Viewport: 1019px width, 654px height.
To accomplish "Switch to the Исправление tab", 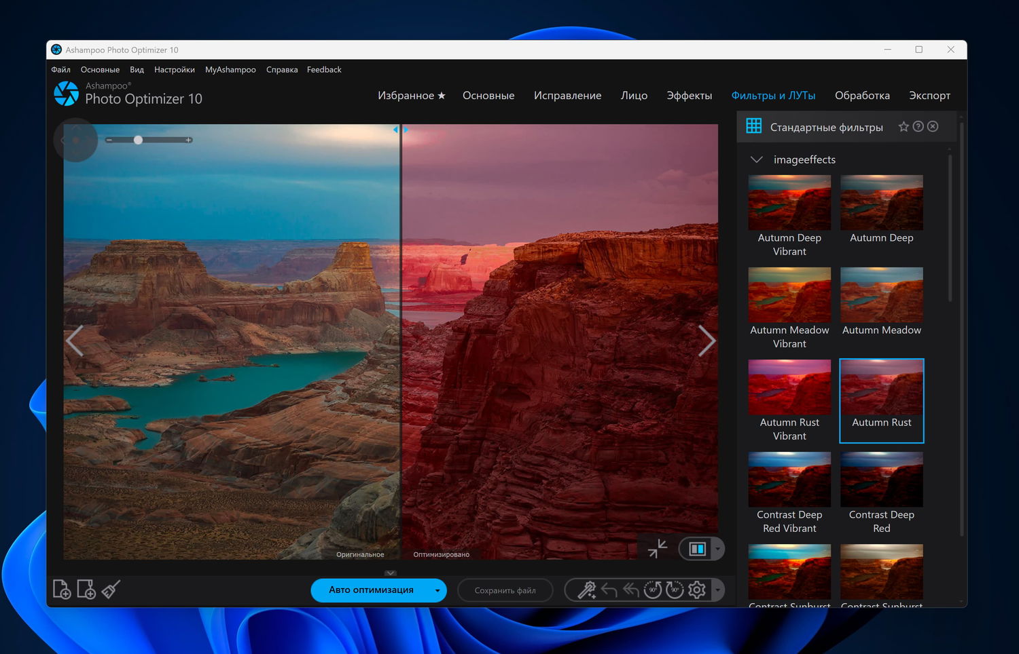I will pos(568,96).
